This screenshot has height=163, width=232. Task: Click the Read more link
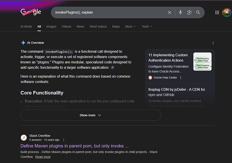[x=43, y=157]
